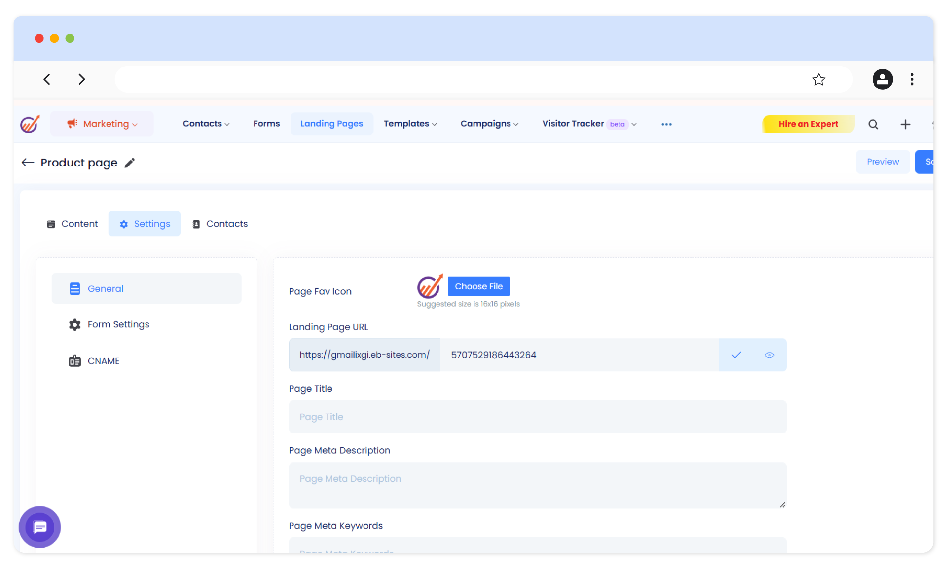Open the ellipsis more-options menu

click(666, 124)
